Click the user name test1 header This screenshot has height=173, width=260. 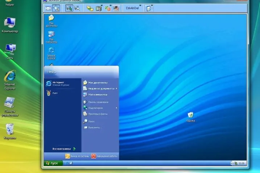point(52,72)
